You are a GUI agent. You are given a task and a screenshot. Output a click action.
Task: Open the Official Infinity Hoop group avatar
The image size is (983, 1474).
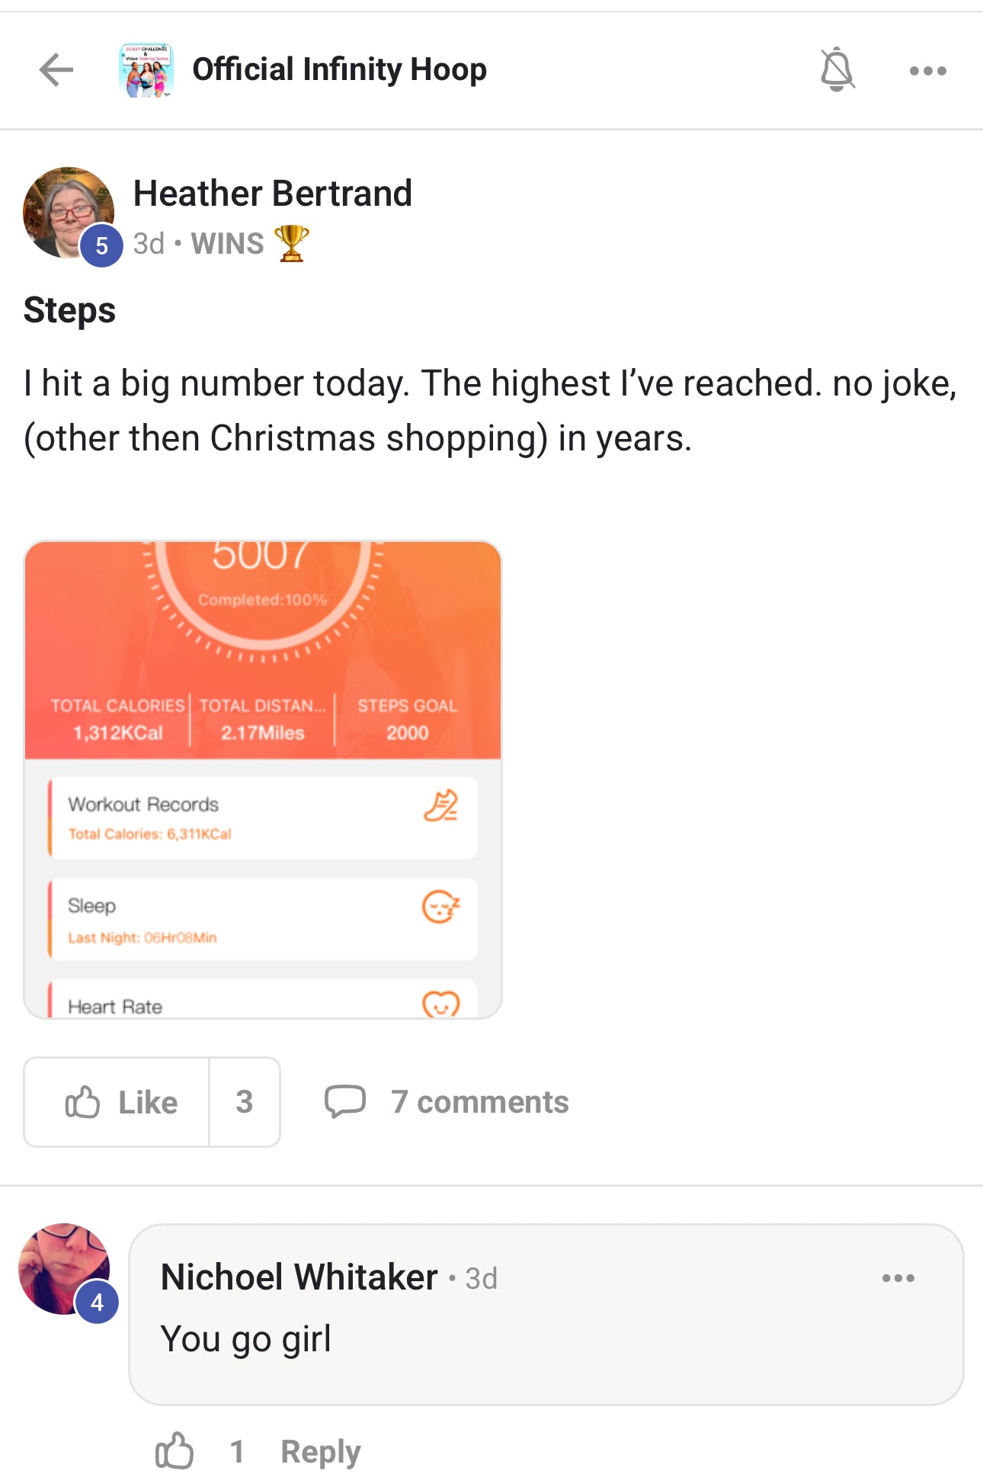pyautogui.click(x=146, y=70)
